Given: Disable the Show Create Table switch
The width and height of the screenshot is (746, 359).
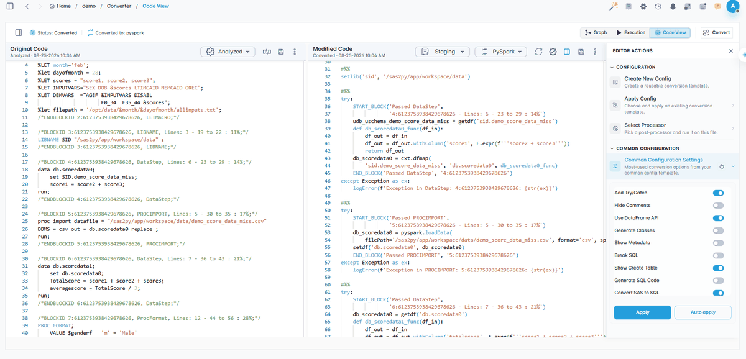Looking at the screenshot, I should [718, 268].
